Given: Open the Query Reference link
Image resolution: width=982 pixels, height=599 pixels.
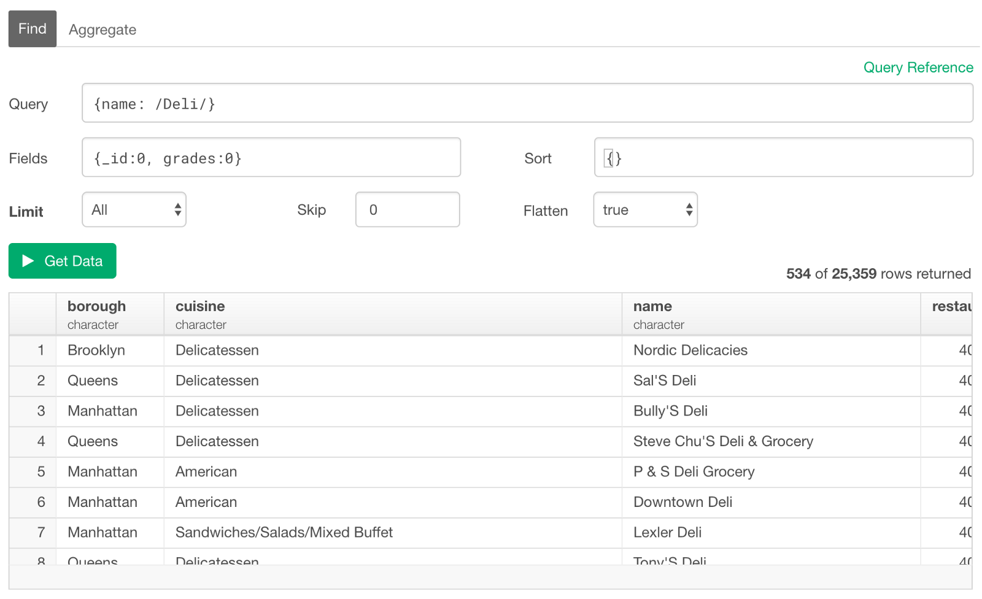Looking at the screenshot, I should (918, 68).
